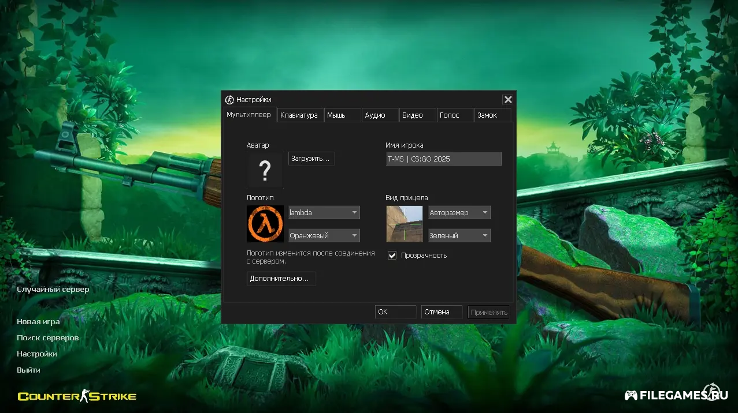Click the Дополнительно... button
Image resolution: width=738 pixels, height=413 pixels.
pyautogui.click(x=281, y=279)
